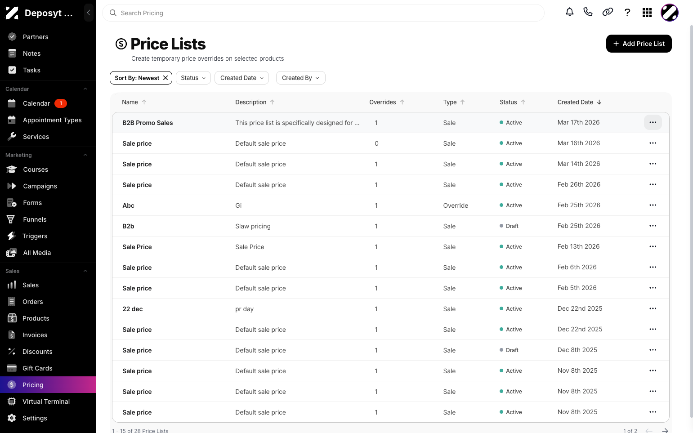Collapse the sidebar with the arrow
Viewport: 693px width, 433px height.
89,13
